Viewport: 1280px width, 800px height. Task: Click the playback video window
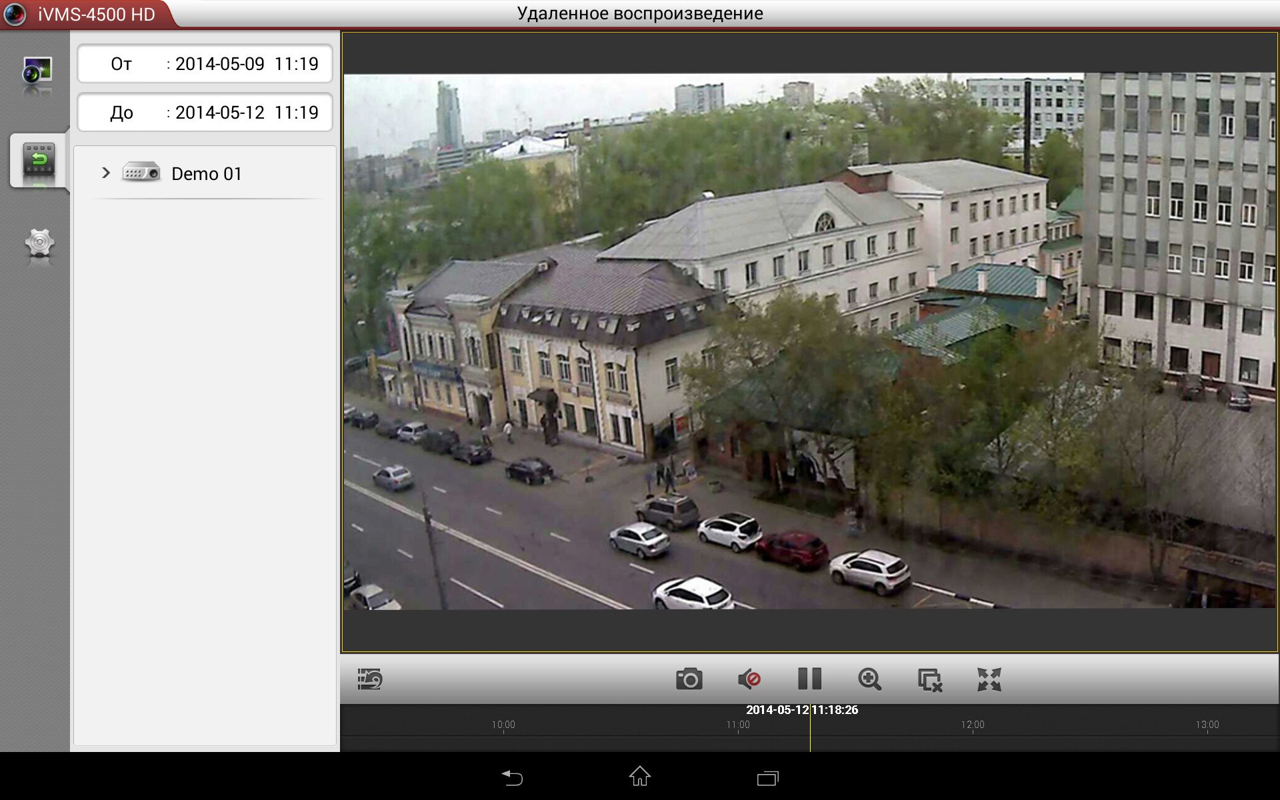(810, 342)
